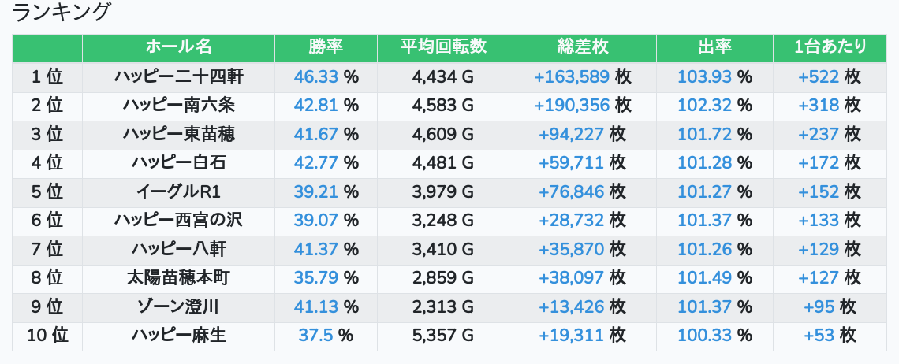Image resolution: width=899 pixels, height=364 pixels.
Task: Open the 46.33 win rate link
Action: click(x=315, y=76)
